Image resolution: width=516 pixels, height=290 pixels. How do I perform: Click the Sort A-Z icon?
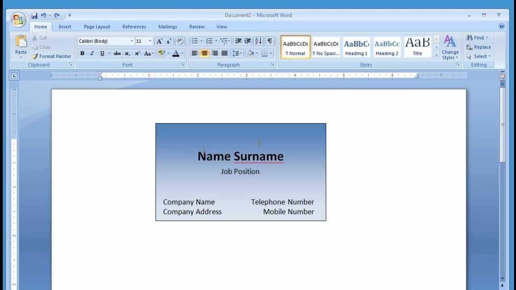coord(258,41)
